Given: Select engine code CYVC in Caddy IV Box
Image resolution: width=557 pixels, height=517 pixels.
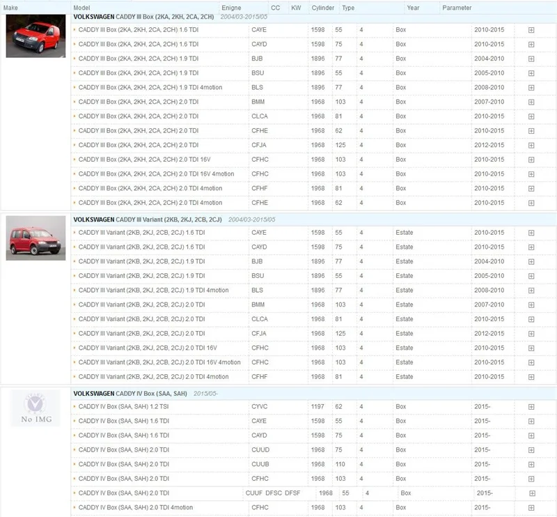Looking at the screenshot, I should click(259, 406).
